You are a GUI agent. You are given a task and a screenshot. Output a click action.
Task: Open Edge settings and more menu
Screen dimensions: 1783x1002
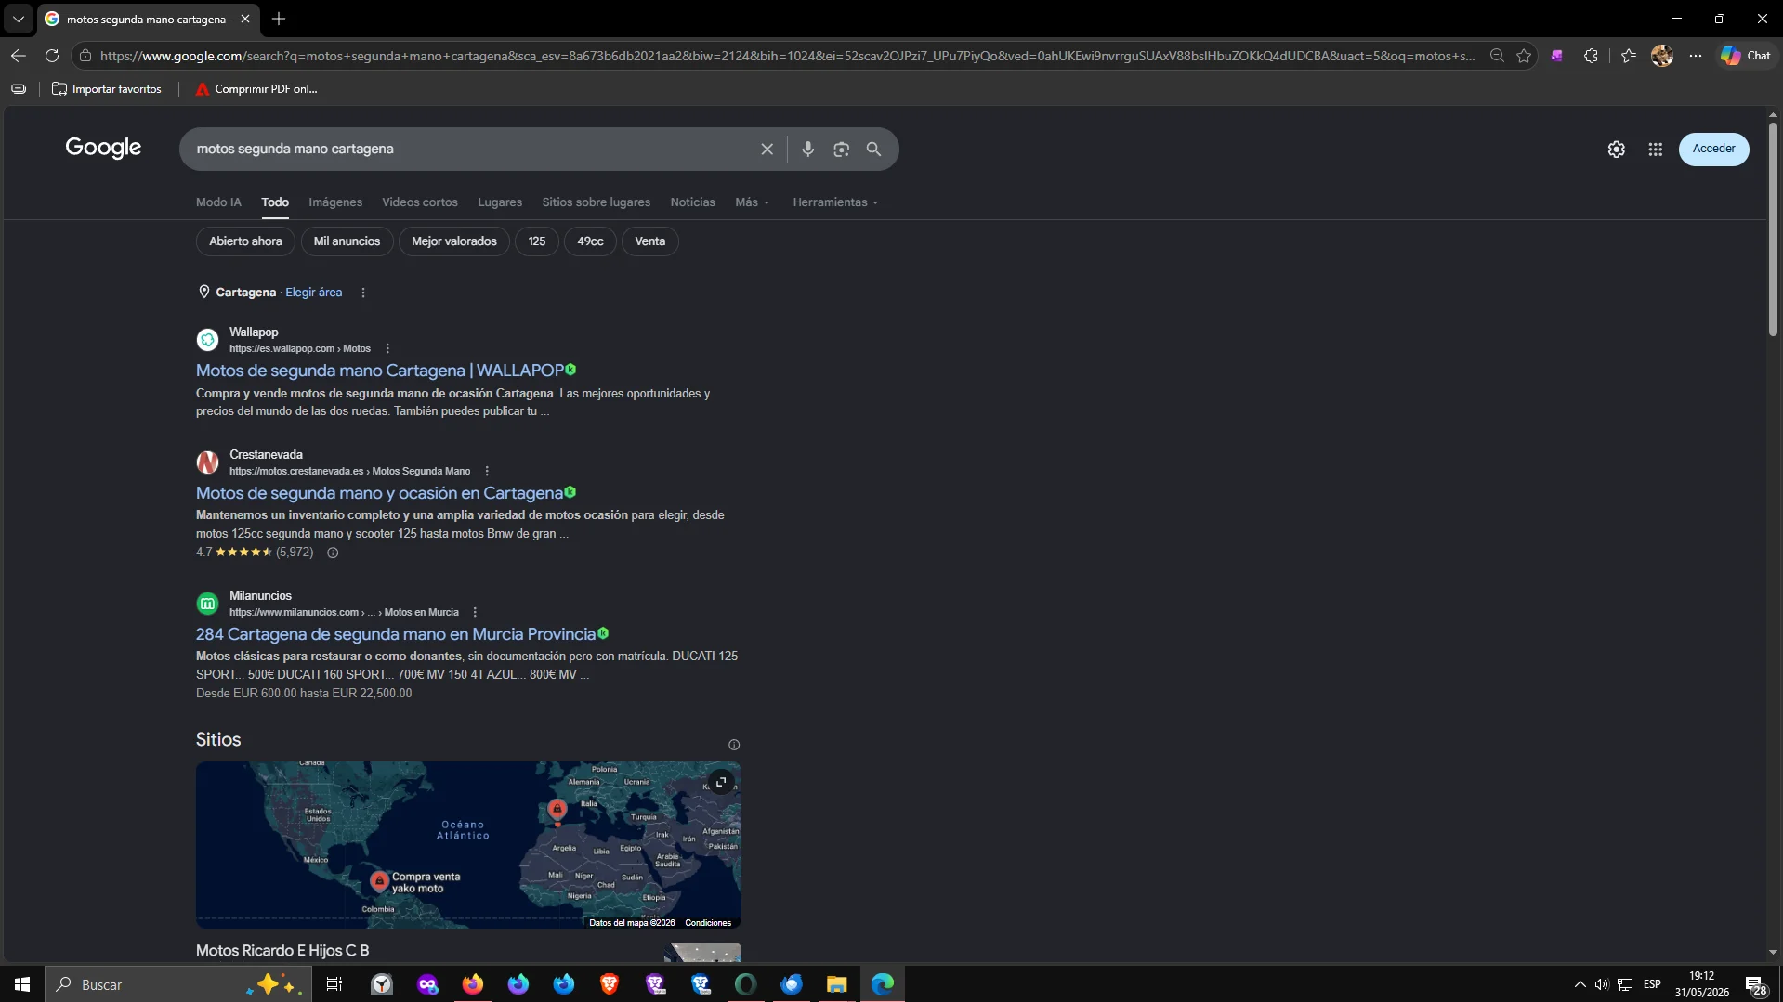[x=1696, y=56]
